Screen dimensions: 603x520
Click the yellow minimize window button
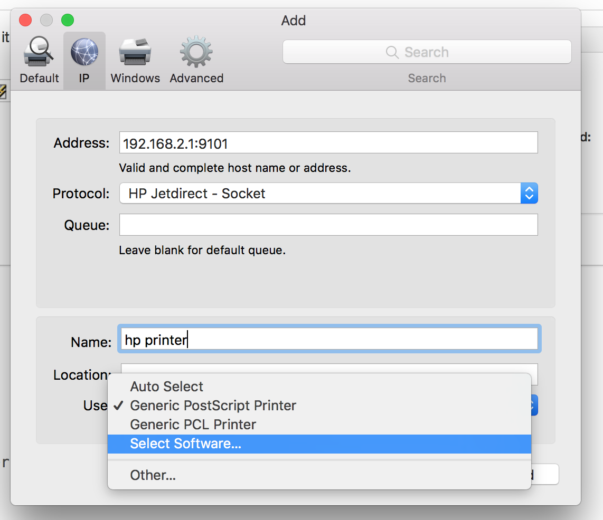tap(46, 21)
